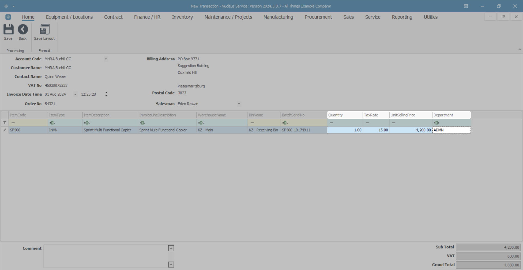Image resolution: width=523 pixels, height=270 pixels.
Task: Click the Comment box scroll down arrow
Action: coord(171,265)
